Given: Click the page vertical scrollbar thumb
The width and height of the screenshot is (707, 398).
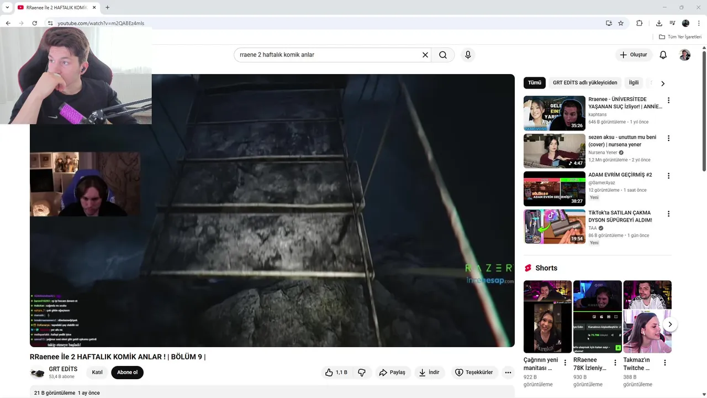Looking at the screenshot, I should [x=704, y=111].
